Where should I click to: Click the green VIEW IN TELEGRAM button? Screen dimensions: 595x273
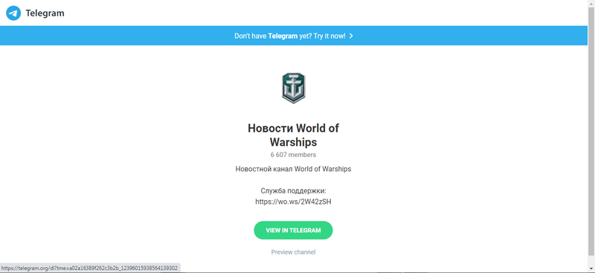(293, 230)
